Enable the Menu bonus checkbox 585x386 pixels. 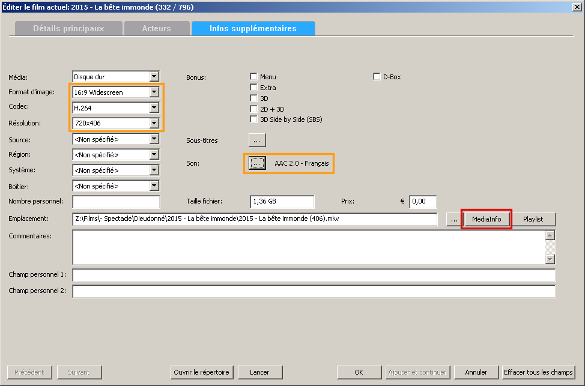(253, 76)
